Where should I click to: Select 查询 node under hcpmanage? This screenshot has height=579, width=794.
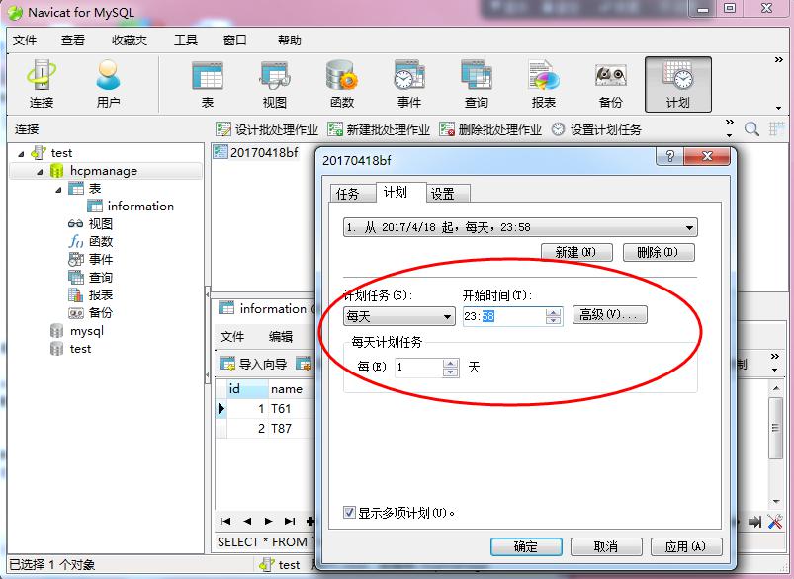coord(90,278)
